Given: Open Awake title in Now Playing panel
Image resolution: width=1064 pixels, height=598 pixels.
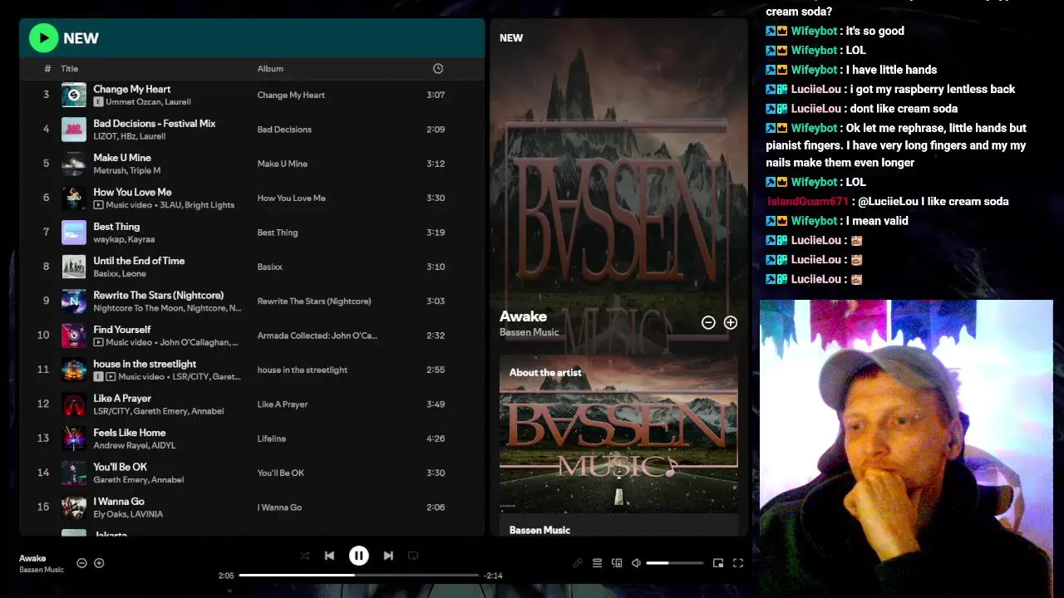Looking at the screenshot, I should [x=523, y=316].
